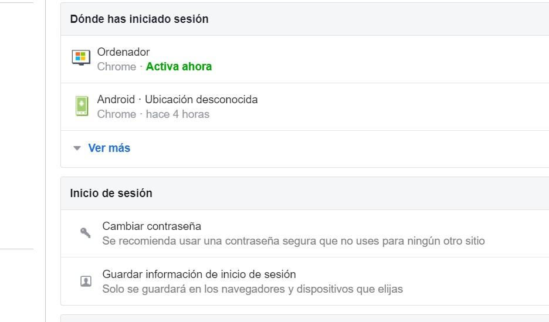Click the green Android phone icon
Screen dimensions: 549x322
pyautogui.click(x=82, y=106)
